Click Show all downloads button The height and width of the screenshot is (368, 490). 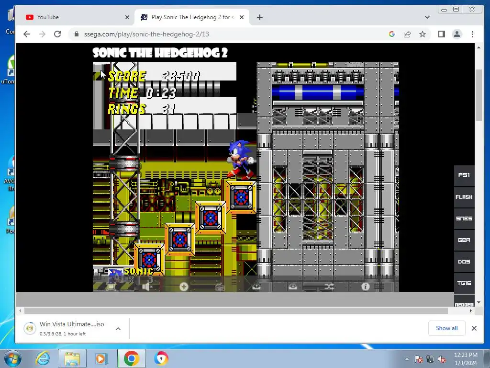click(446, 328)
